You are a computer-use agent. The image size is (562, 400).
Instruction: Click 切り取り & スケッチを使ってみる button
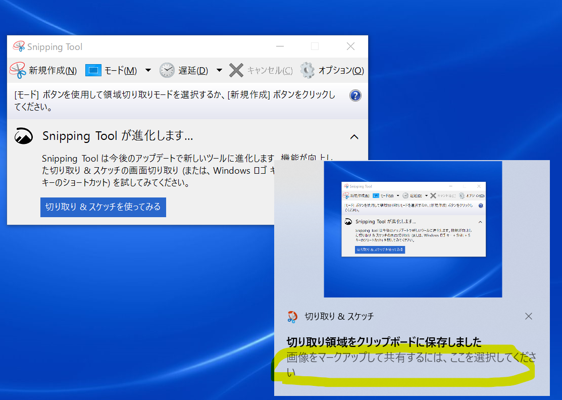pyautogui.click(x=103, y=207)
